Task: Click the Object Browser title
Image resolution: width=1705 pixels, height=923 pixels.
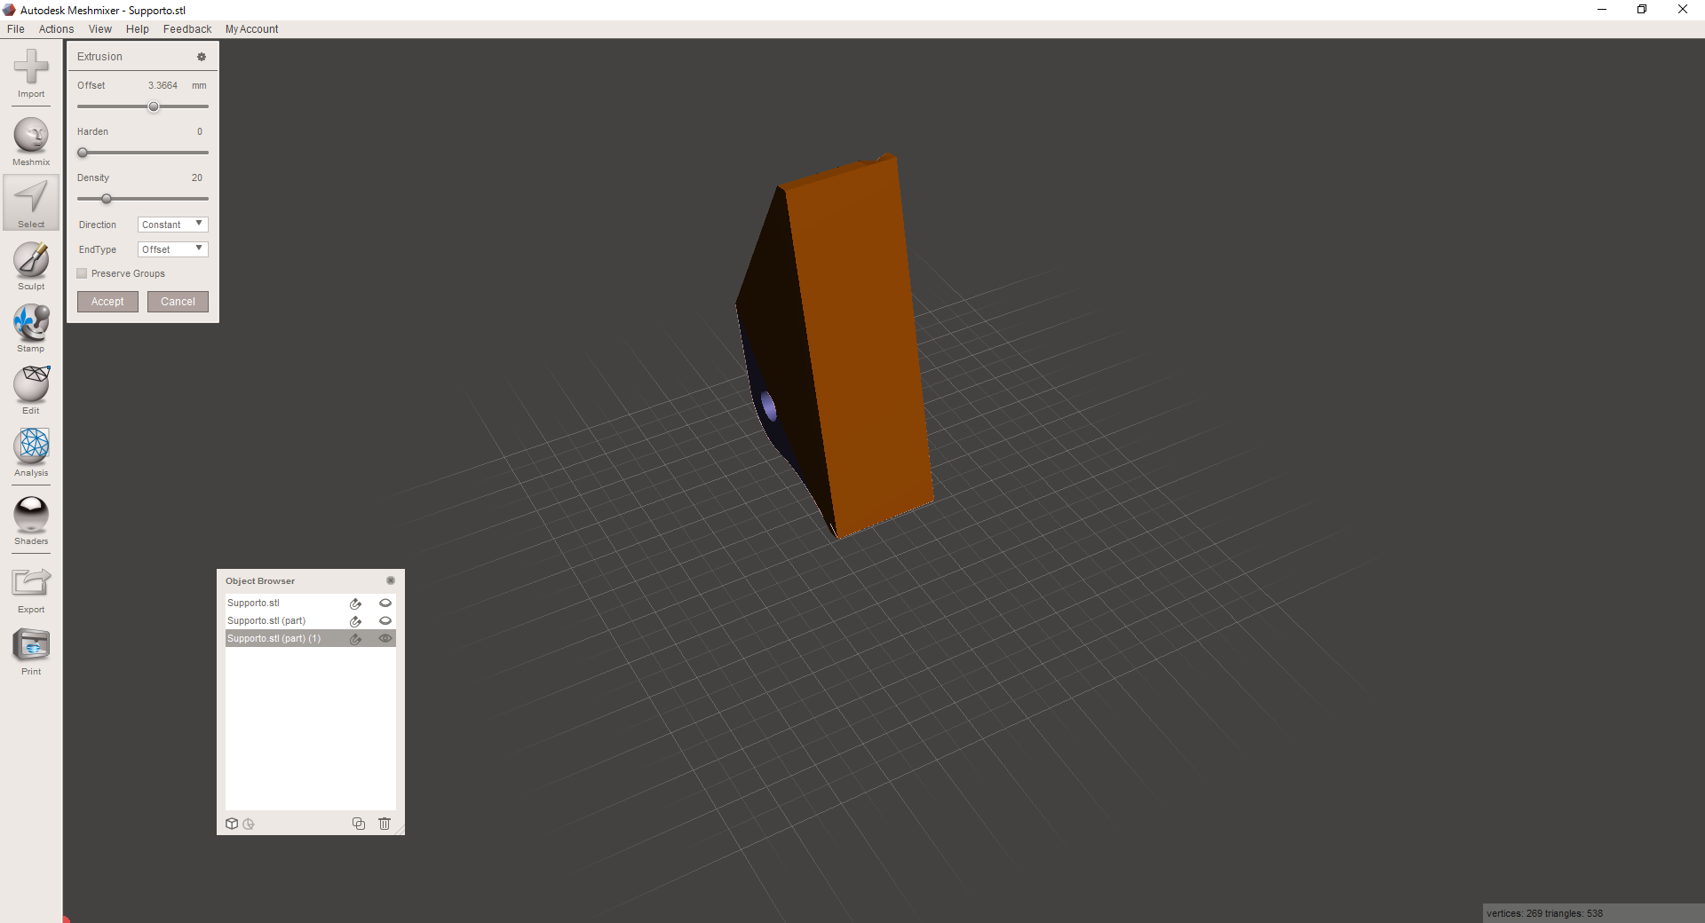Action: tap(260, 581)
